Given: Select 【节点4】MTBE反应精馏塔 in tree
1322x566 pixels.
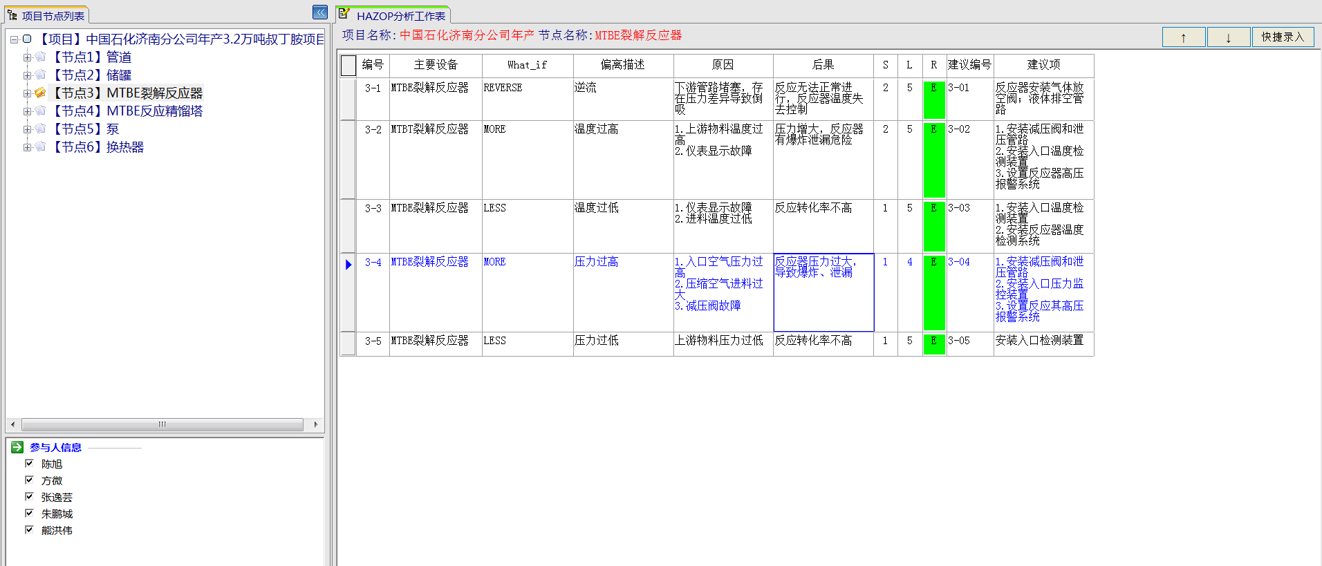Looking at the screenshot, I should coord(127,111).
